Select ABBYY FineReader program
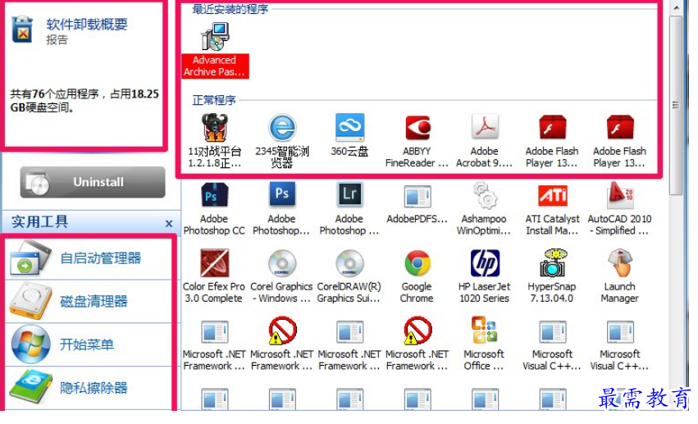Image resolution: width=698 pixels, height=424 pixels. coord(417,140)
